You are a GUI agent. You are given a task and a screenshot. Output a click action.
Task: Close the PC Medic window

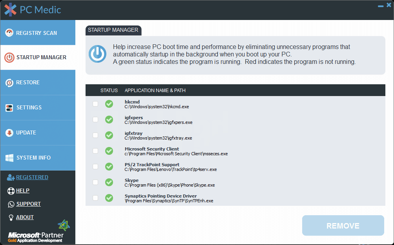point(389,5)
